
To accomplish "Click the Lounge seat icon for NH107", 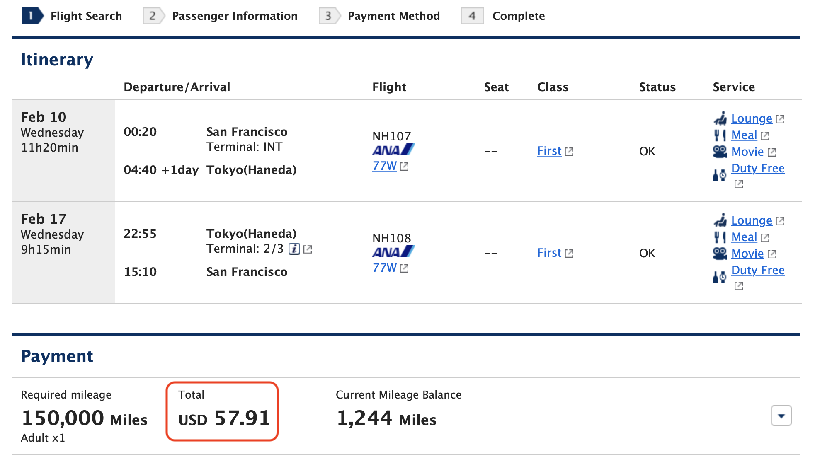I will (720, 118).
